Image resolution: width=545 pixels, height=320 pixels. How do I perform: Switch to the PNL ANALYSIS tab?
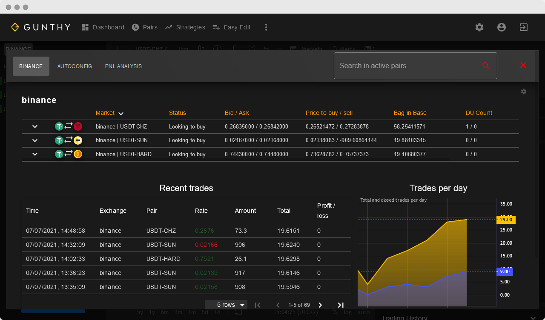coord(123,66)
